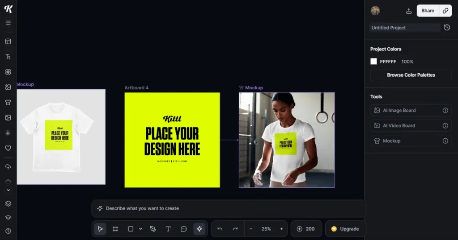
Task: Open the Help question mark icon
Action: (x=8, y=231)
